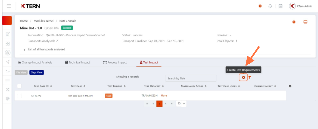Screen dimensions: 318x129
Task: Open the paper plane sidebar icon
Action: coord(8,62)
